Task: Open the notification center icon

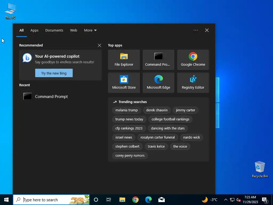Action: 265,200
